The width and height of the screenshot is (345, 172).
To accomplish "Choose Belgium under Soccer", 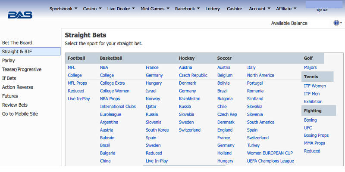I will [225, 75].
